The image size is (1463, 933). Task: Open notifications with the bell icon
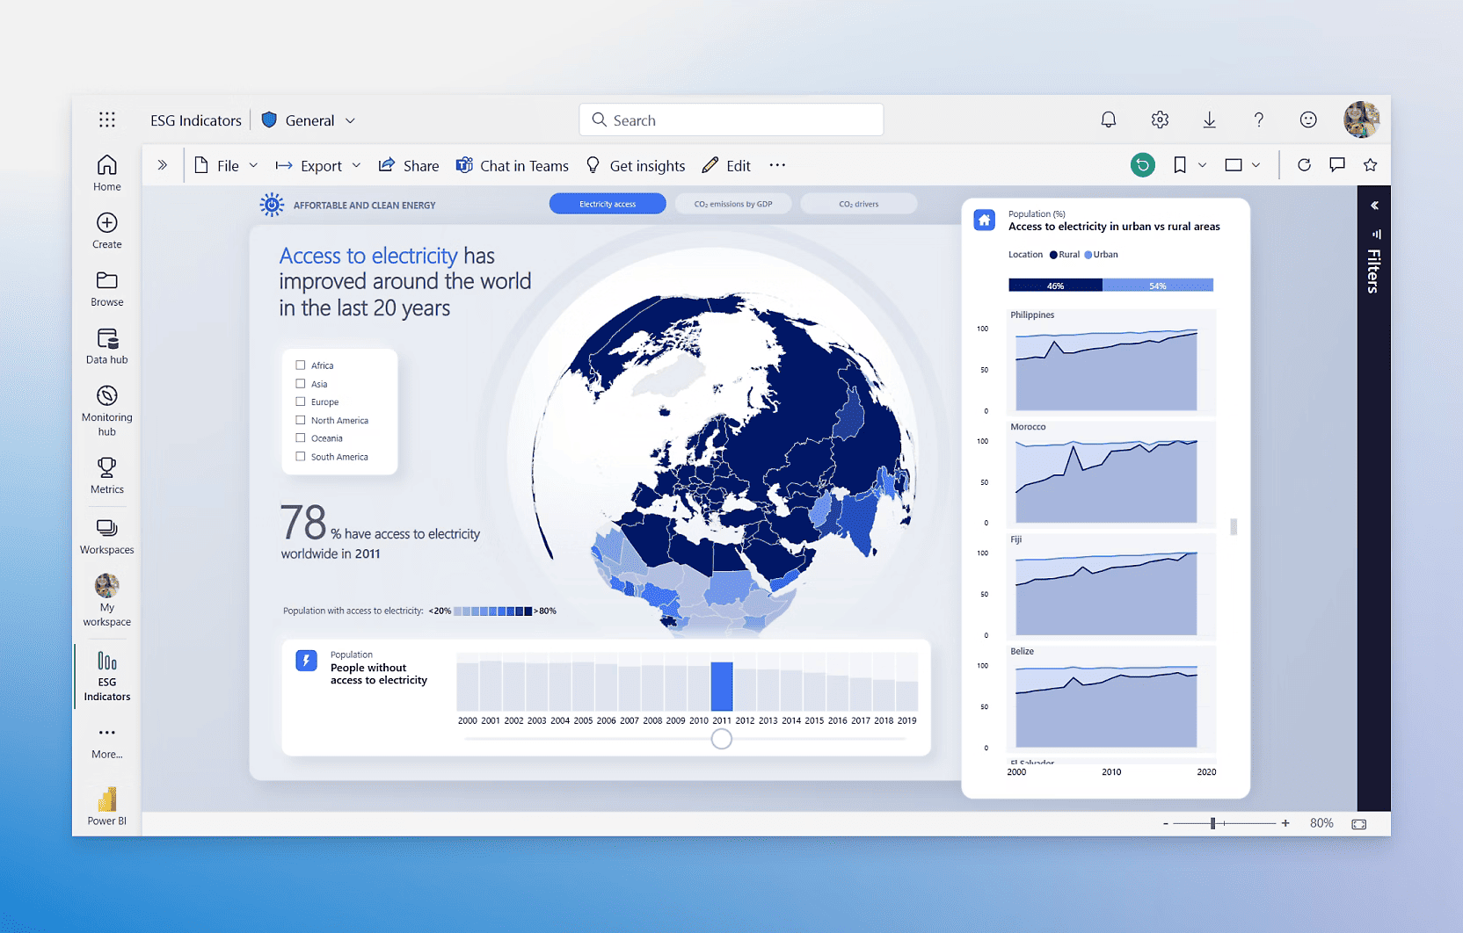click(1109, 119)
